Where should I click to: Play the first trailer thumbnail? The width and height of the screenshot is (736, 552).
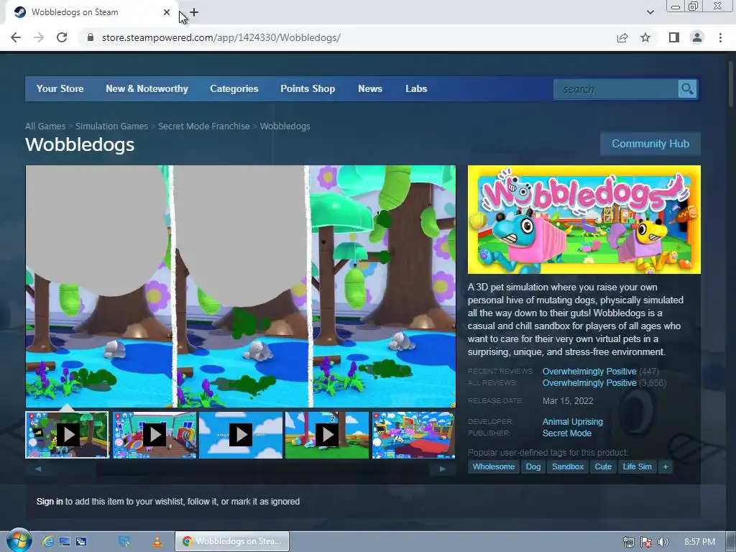(67, 435)
